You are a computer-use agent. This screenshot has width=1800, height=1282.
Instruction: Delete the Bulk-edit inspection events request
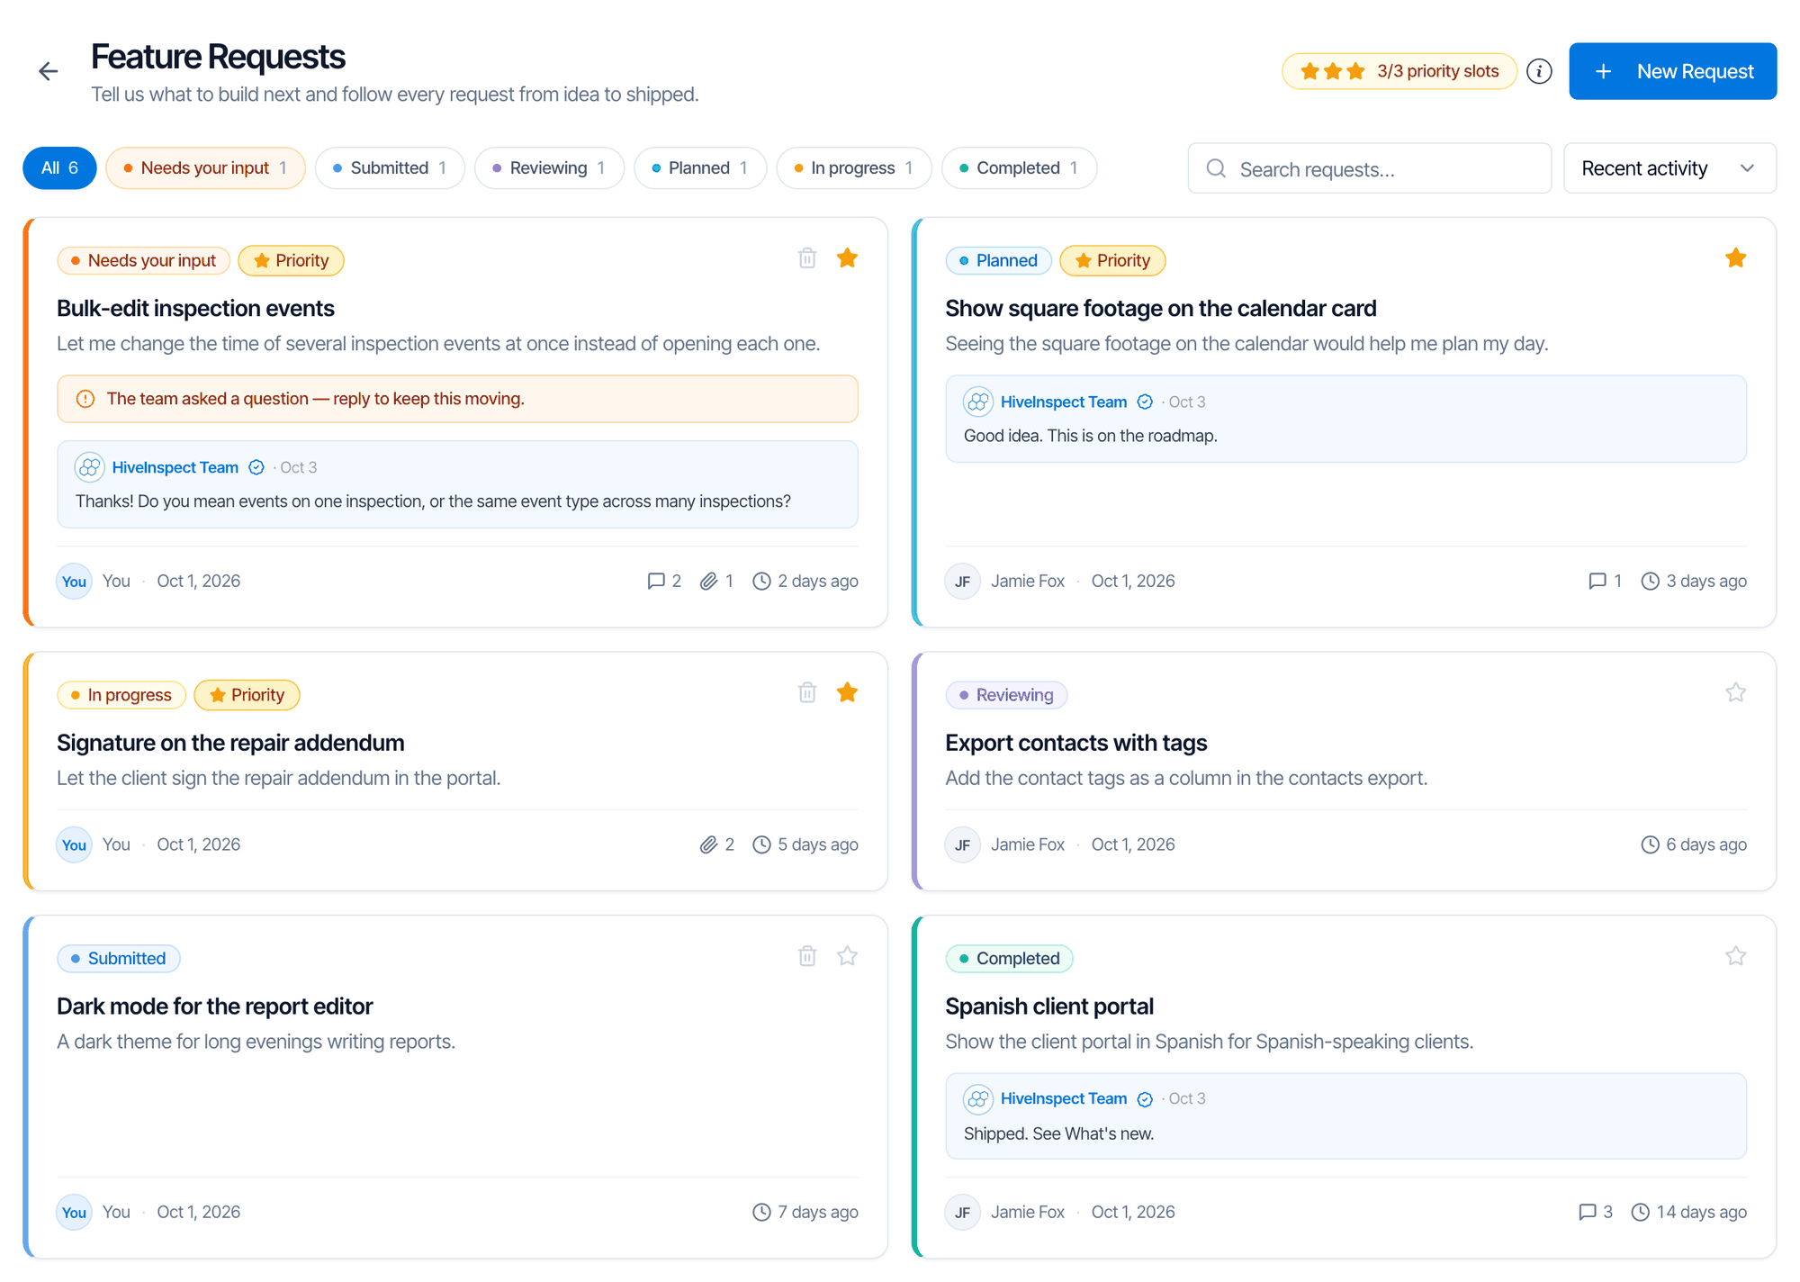coord(807,258)
